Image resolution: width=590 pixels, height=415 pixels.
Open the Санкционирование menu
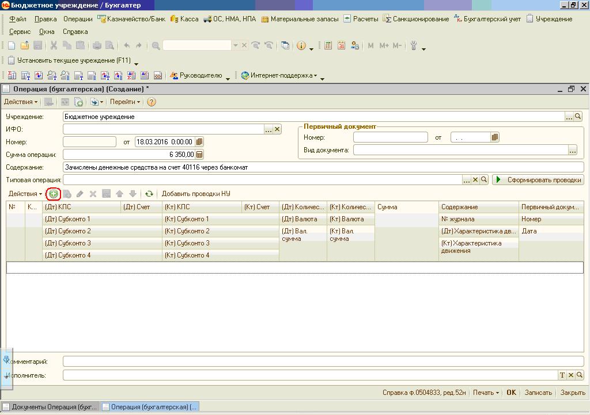416,19
